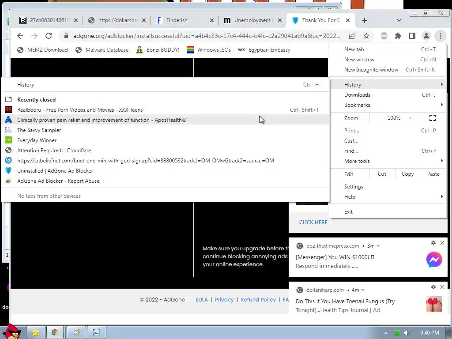The height and width of the screenshot is (339, 452).
Task: Open the tab search dropdown arrow
Action: pos(399,20)
